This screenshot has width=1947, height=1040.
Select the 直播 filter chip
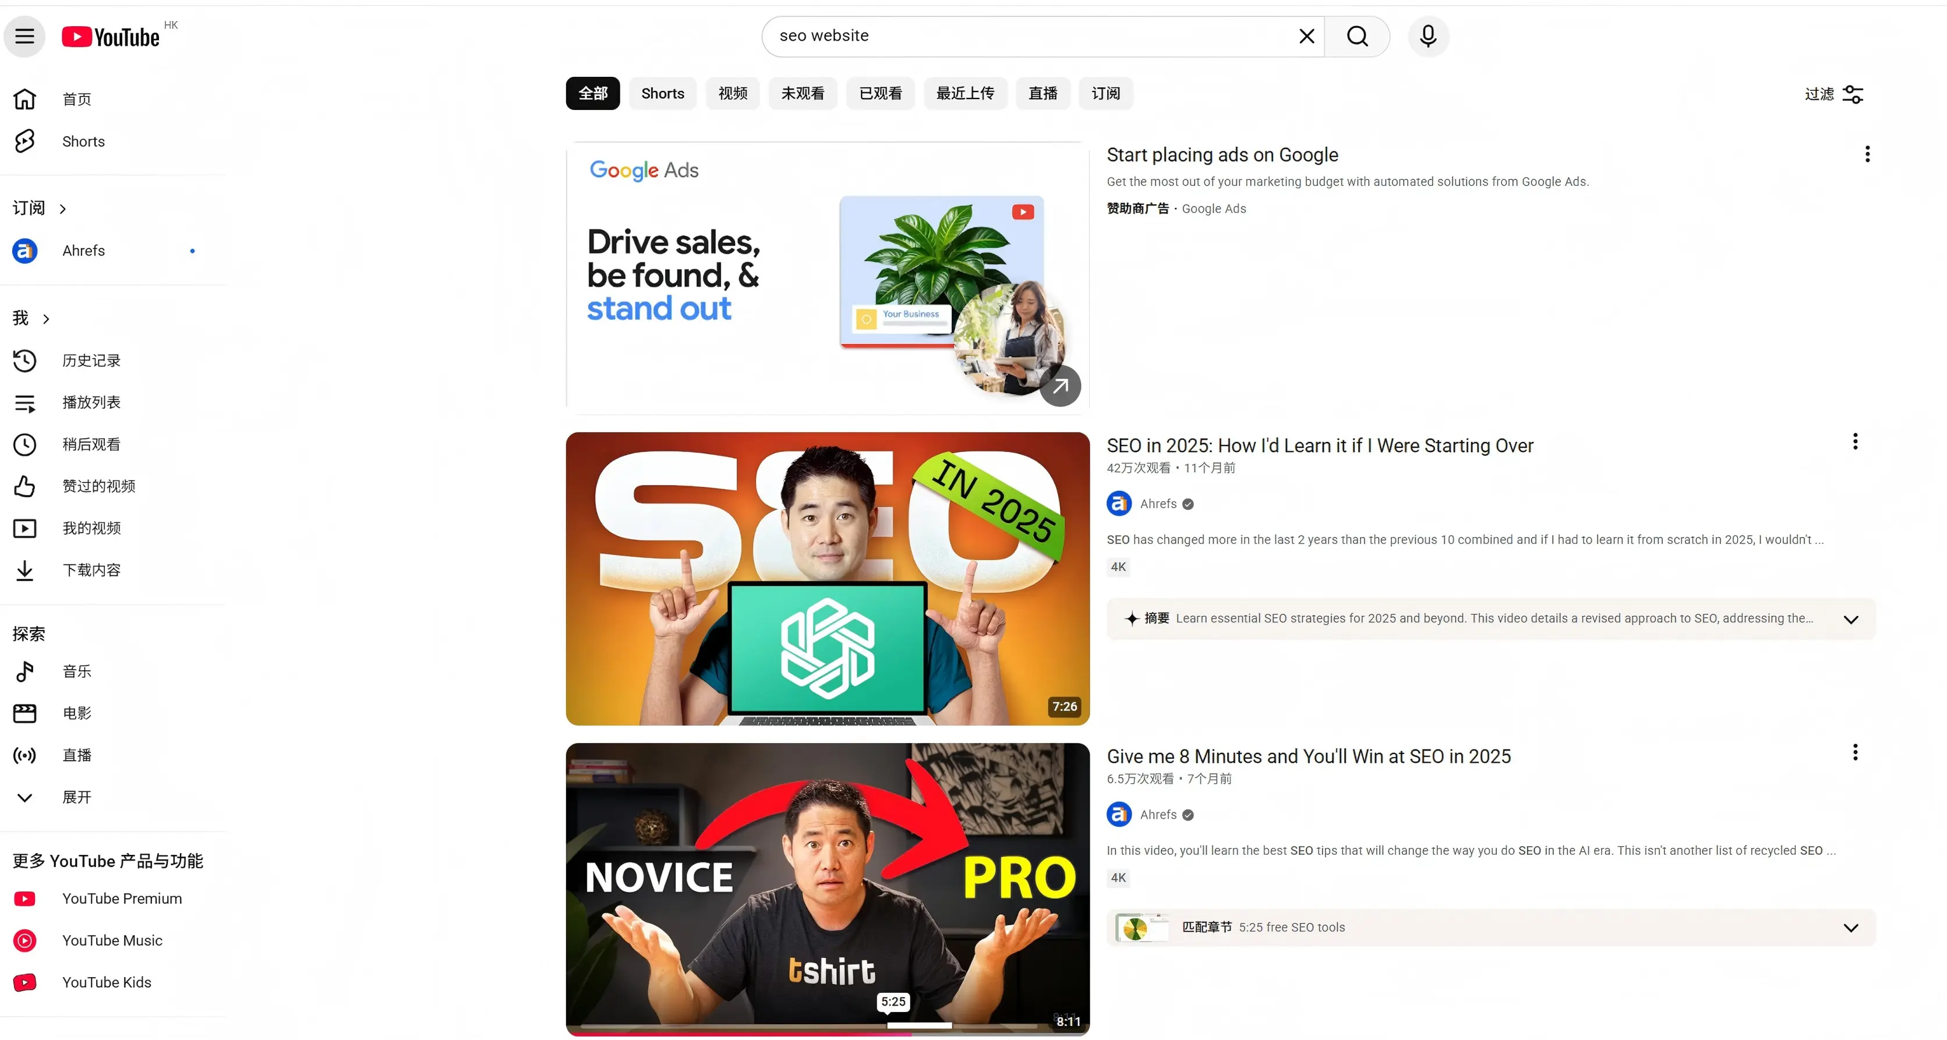(1043, 94)
